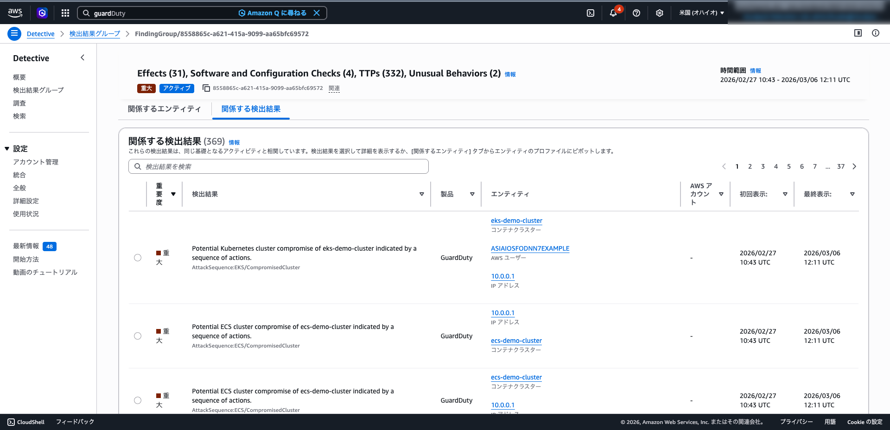Open the AWS services grid menu
Viewport: 890px width, 430px height.
pos(65,13)
